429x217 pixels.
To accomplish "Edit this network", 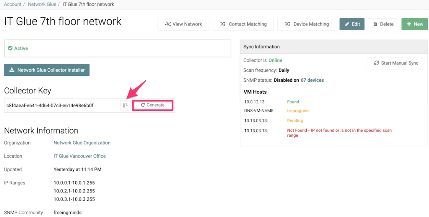I will point(352,24).
